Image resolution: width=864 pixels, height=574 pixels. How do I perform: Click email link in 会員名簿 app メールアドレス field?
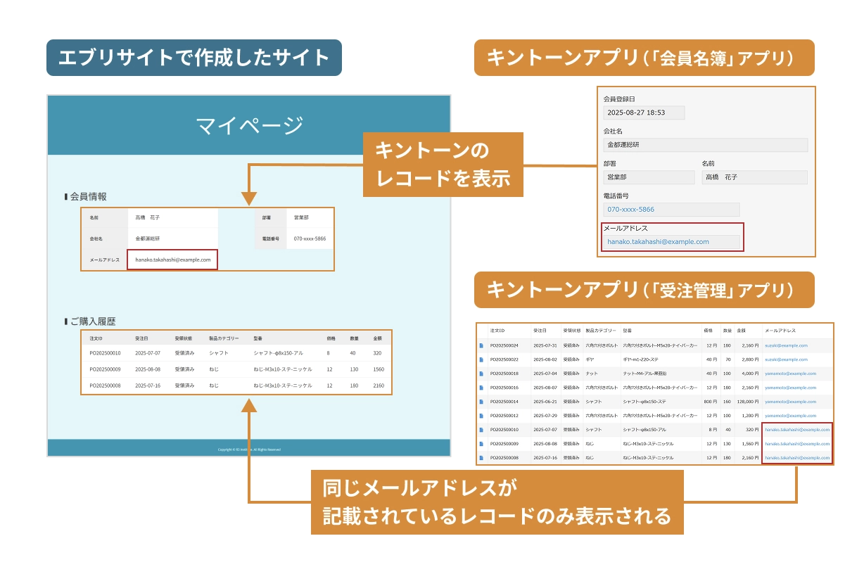click(x=658, y=242)
